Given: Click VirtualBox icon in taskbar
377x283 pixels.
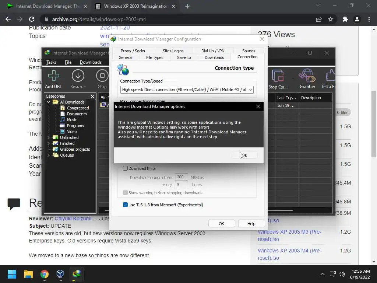Looking at the screenshot, I should [x=60, y=274].
